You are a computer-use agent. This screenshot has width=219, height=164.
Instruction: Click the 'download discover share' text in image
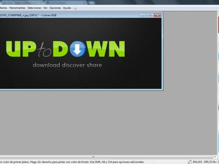67,65
